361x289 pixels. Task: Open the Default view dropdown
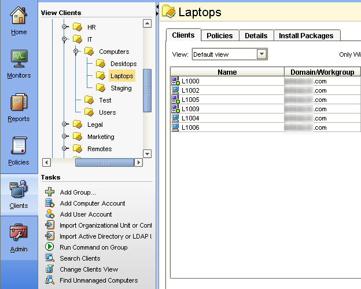261,54
